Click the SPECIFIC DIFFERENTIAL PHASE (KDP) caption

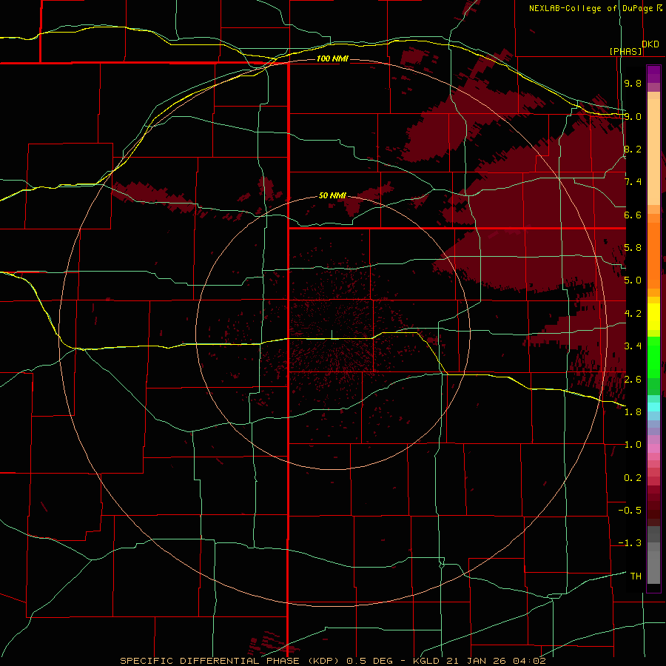pos(232,661)
